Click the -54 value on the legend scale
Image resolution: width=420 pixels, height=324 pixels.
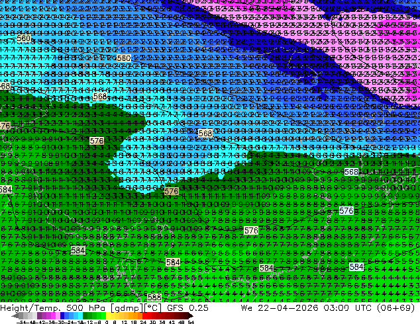pos(21,323)
